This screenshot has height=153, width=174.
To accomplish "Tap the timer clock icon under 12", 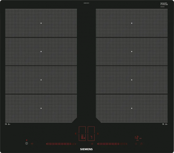I will point(136,144).
